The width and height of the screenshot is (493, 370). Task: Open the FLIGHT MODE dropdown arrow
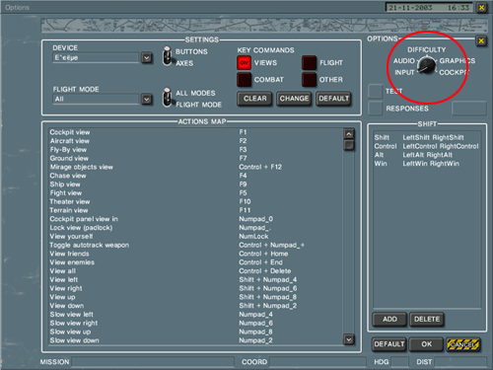click(147, 99)
